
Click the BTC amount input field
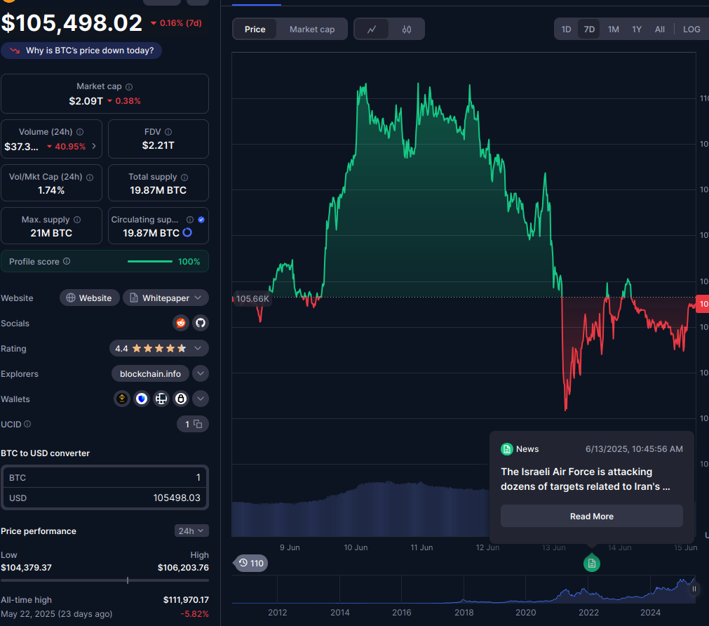(104, 477)
